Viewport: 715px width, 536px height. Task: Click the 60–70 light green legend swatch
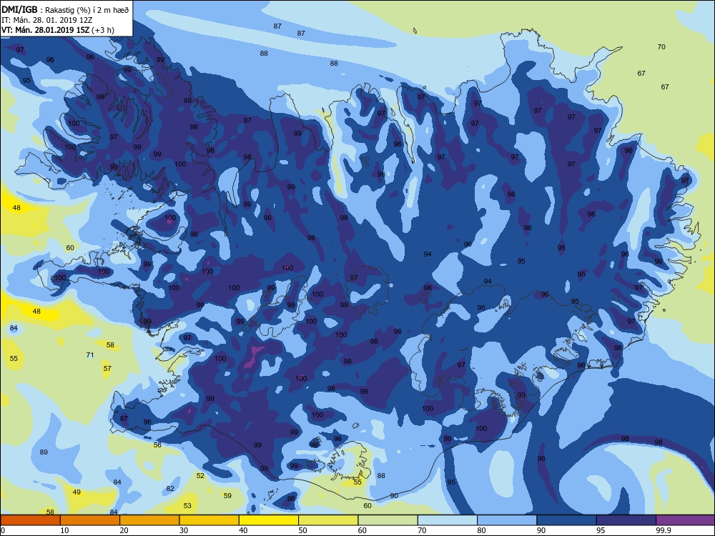point(388,520)
